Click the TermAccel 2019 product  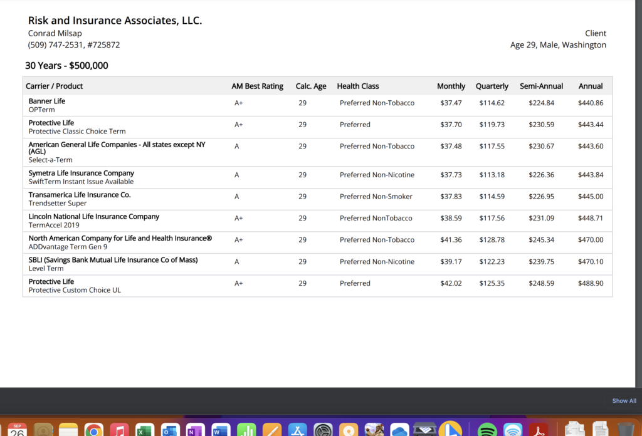tap(54, 225)
